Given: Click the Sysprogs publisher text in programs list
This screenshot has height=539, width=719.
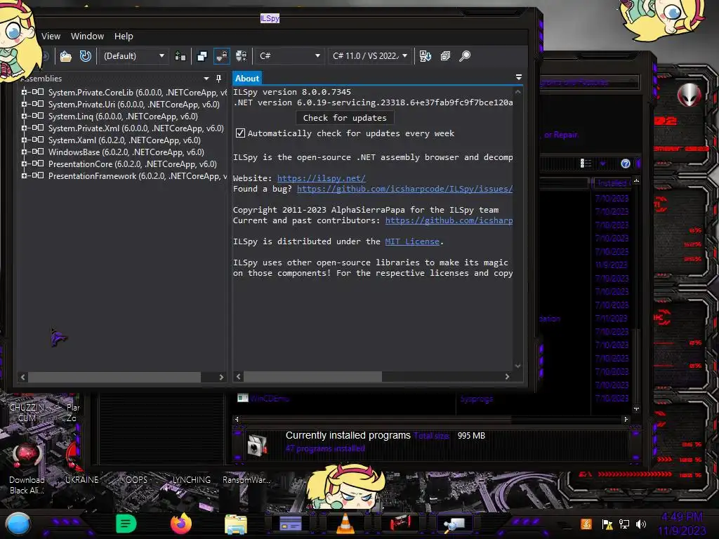Looking at the screenshot, I should [477, 399].
